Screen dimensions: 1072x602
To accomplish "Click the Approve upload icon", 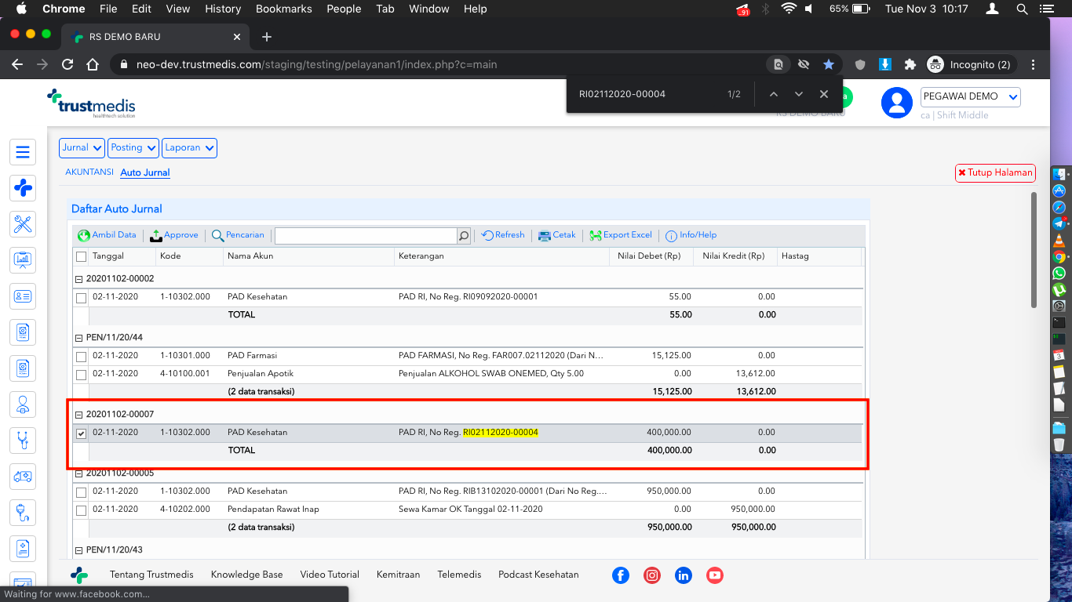I will 155,235.
